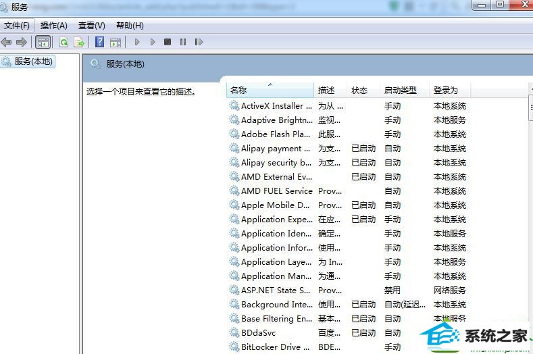Click the gear icon of Alipay payment
Image resolution: width=533 pixels, height=354 pixels.
[x=234, y=148]
